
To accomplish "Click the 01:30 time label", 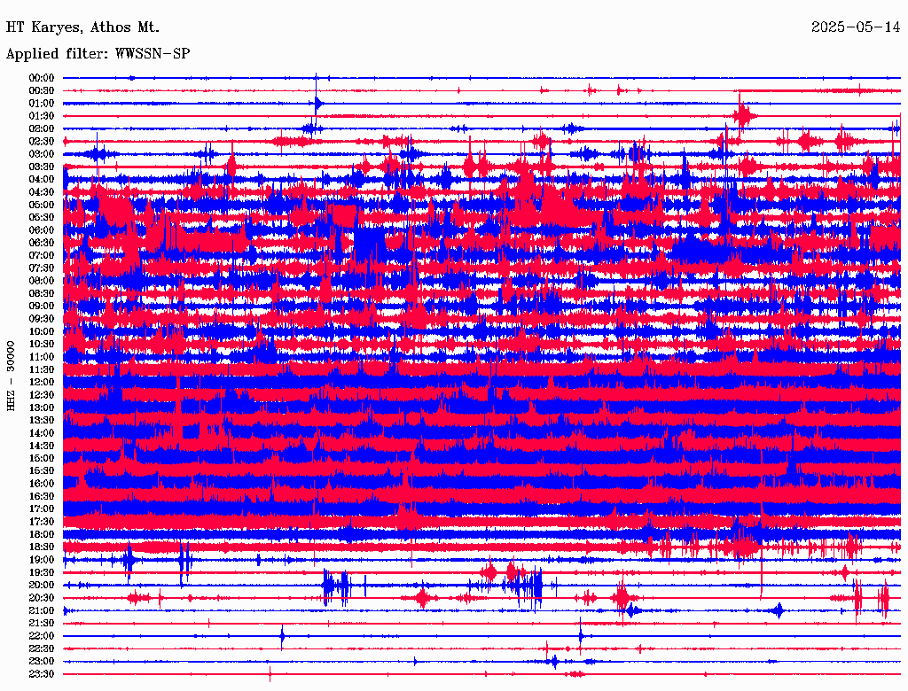I will tap(42, 116).
